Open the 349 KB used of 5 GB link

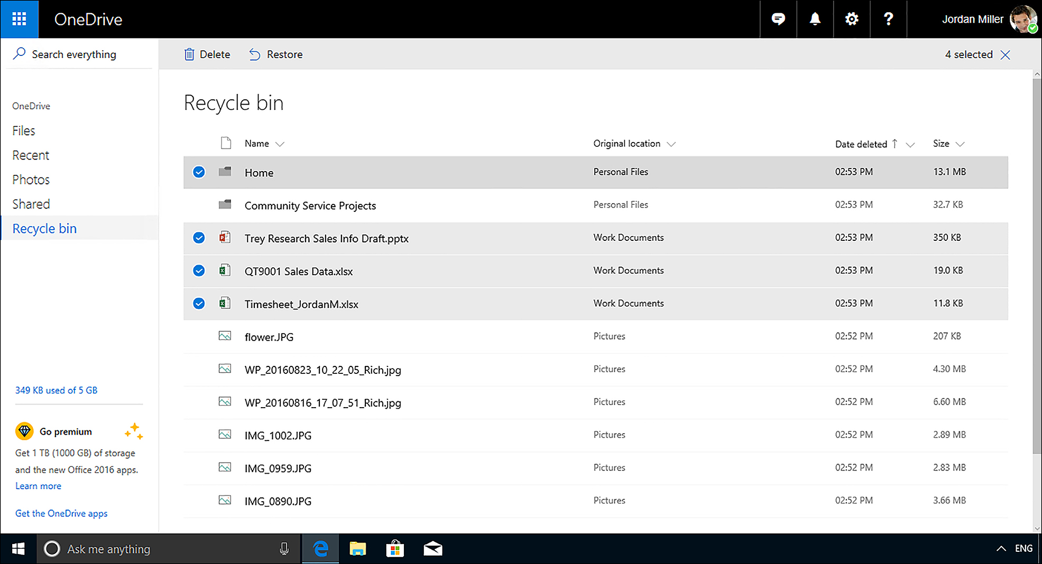click(56, 390)
